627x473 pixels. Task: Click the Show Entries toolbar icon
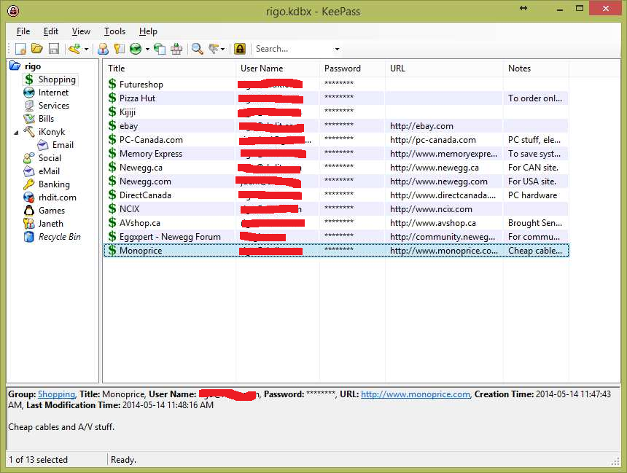[x=214, y=49]
